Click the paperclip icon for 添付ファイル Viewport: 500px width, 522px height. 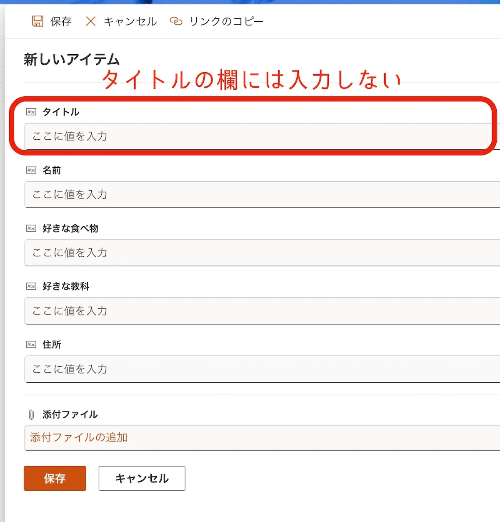coord(31,414)
